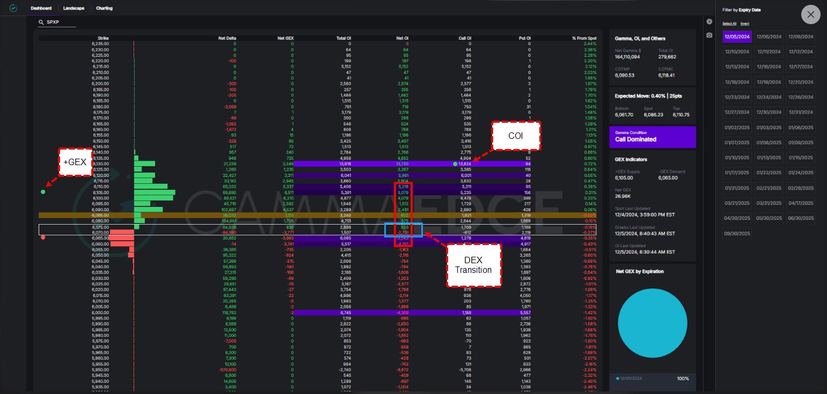Click the camera snapshot icon on chart edge
The height and width of the screenshot is (394, 827).
pos(709,35)
